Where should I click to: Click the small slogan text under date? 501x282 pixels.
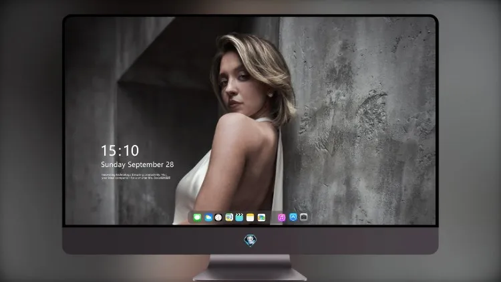pos(136,176)
